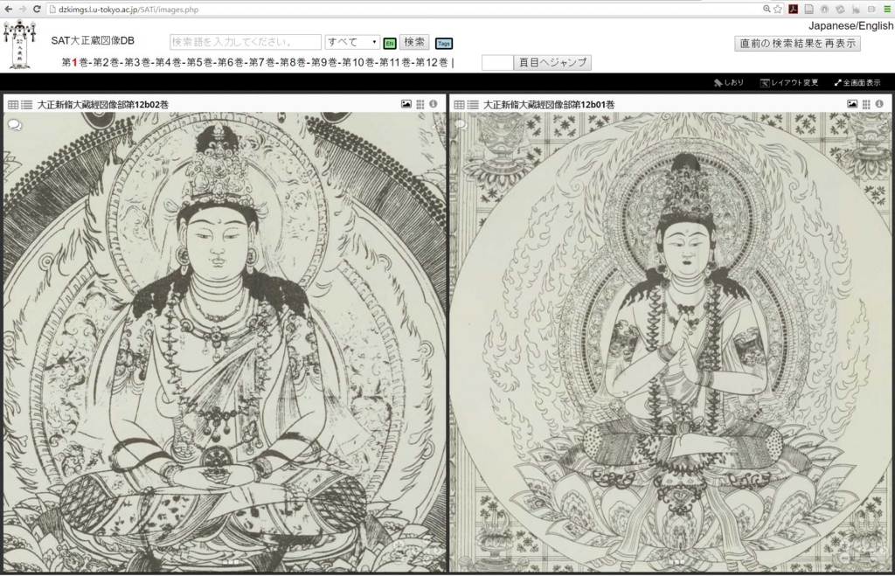Click grid table icon in left 12b02 panel

(12, 105)
